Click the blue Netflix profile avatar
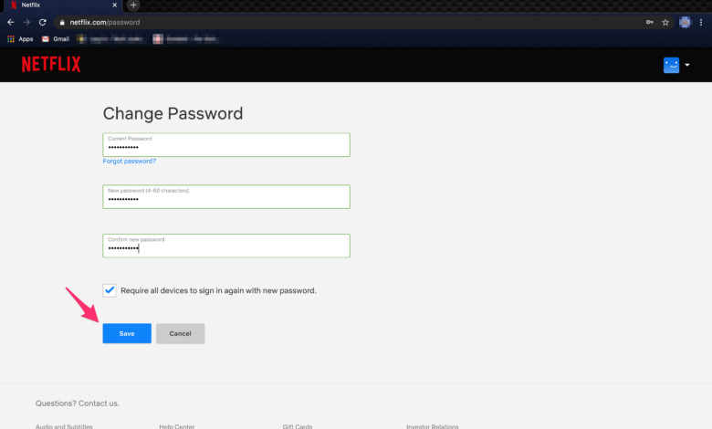Screen dimensions: 712x429 671,65
